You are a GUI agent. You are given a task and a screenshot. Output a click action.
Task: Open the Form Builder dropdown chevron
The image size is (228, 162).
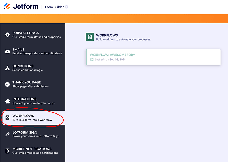pos(67,7)
